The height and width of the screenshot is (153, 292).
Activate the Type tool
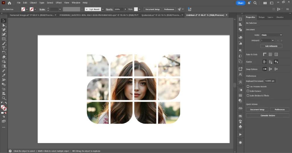coord(4,48)
